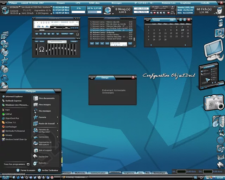The height and width of the screenshot is (180, 225).
Task: Open Internet Explorer from the start menu
Action: [14, 96]
